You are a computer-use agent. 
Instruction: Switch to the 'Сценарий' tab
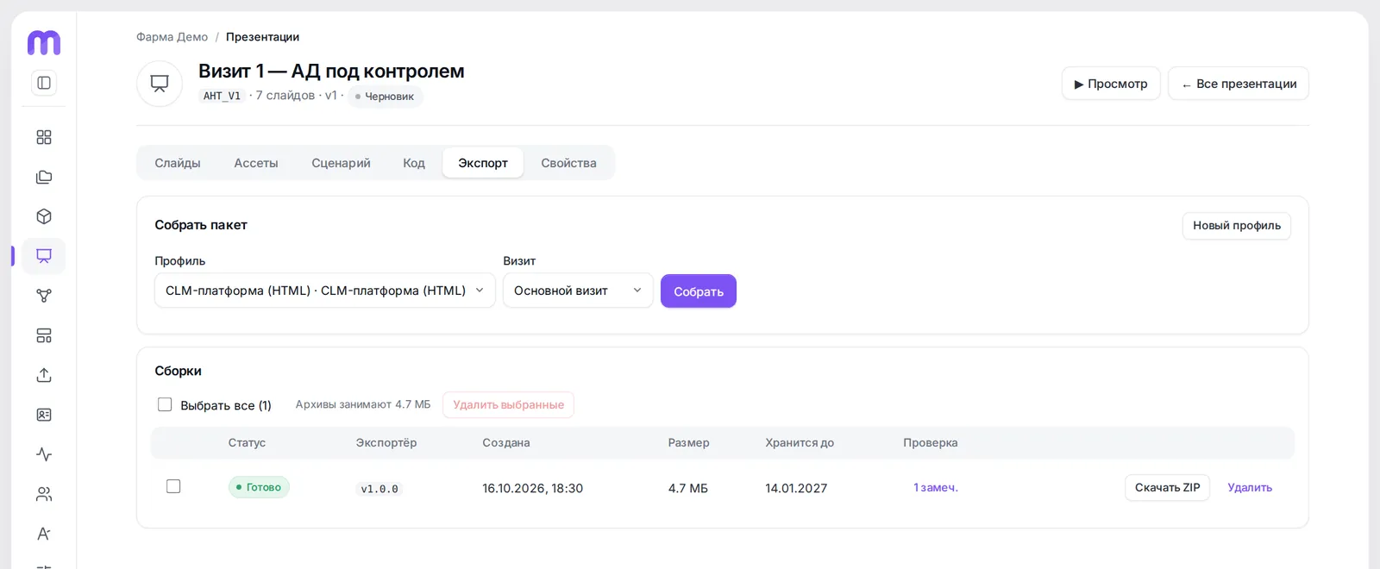pos(341,163)
